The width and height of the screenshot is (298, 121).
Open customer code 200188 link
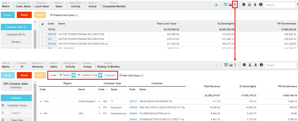(x=52, y=34)
